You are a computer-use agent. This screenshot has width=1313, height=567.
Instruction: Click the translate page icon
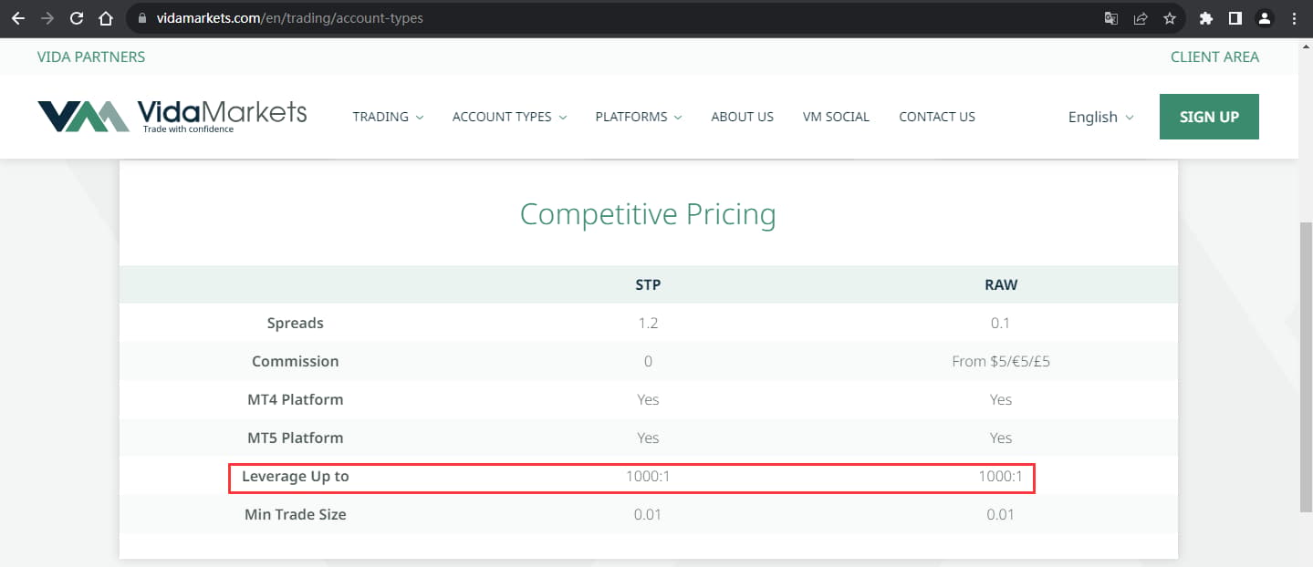point(1110,18)
